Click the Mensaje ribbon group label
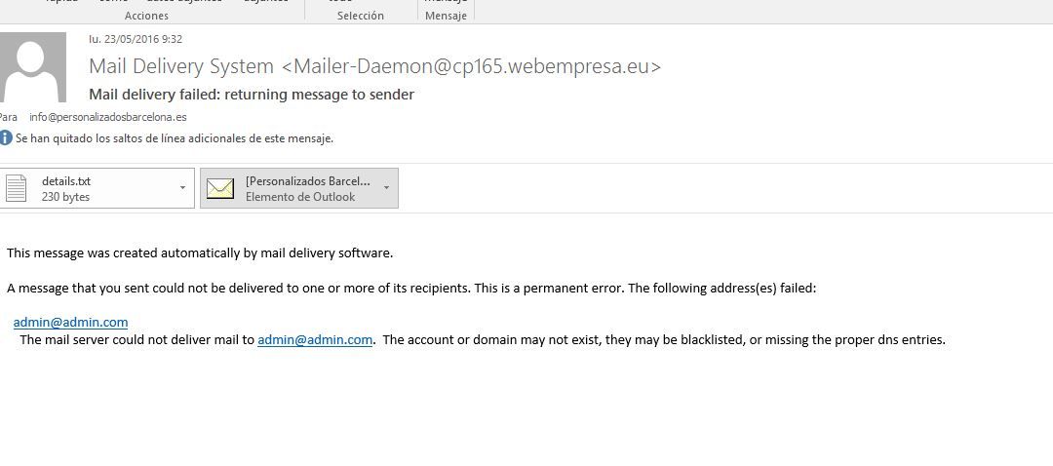This screenshot has height=466, width=1053. coord(446,16)
